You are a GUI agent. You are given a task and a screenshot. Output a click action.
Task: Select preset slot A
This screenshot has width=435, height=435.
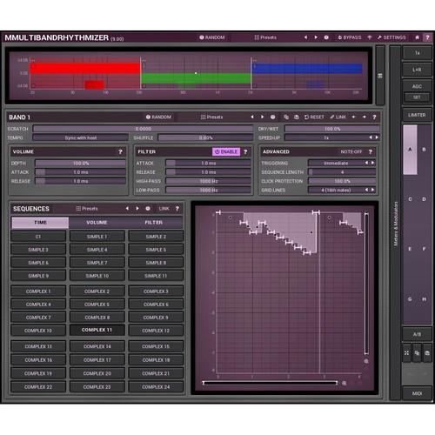[x=410, y=150]
